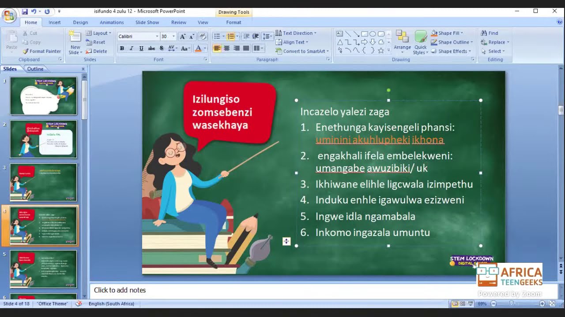Reset the slide layout
Image resolution: width=565 pixels, height=317 pixels.
click(x=95, y=42)
